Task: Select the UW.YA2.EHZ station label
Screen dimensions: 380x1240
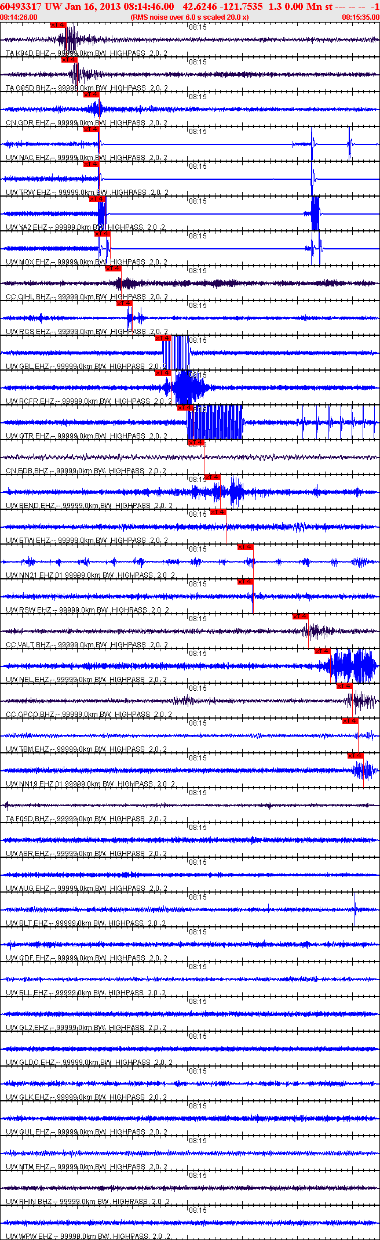Action: pos(86,227)
